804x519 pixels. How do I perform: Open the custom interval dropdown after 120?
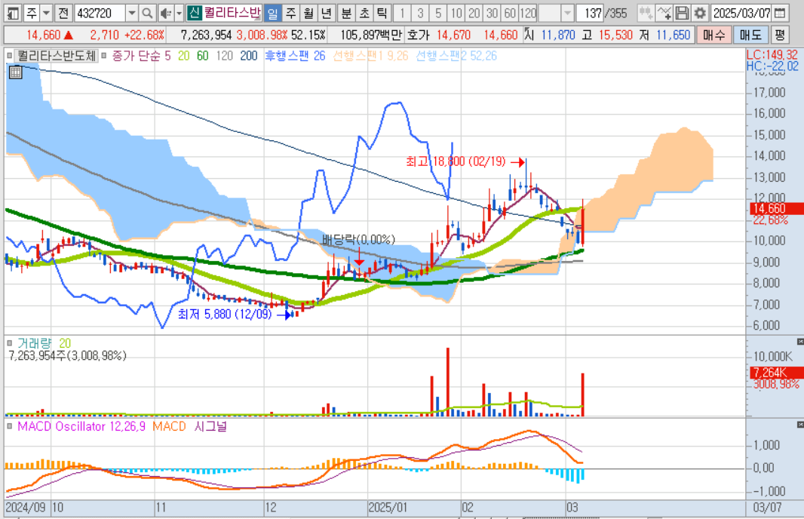(567, 13)
